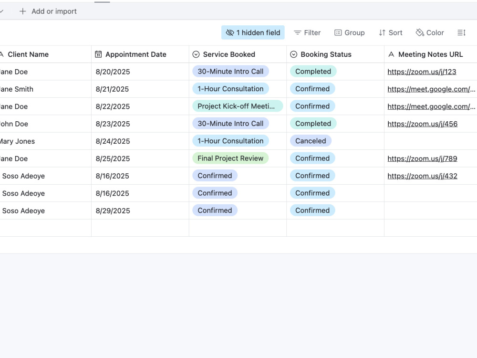Click the text icon in Meeting Notes URL header
This screenshot has height=358, width=477.
tap(391, 54)
